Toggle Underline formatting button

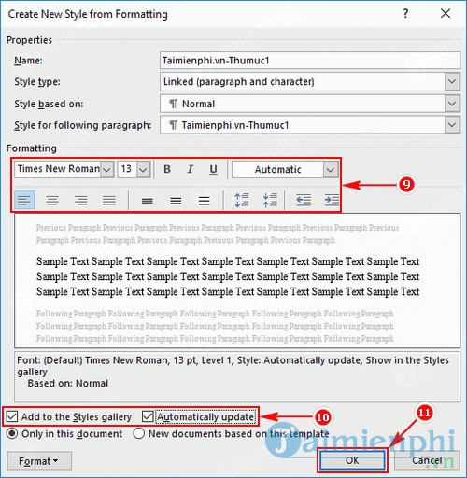tap(213, 169)
